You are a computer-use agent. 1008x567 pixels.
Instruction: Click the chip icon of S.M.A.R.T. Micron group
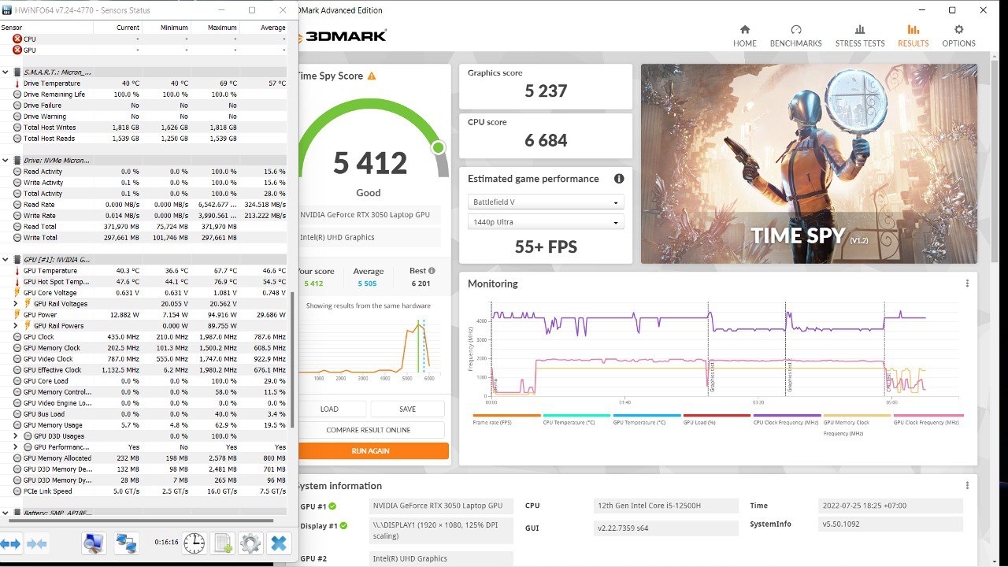click(17, 72)
